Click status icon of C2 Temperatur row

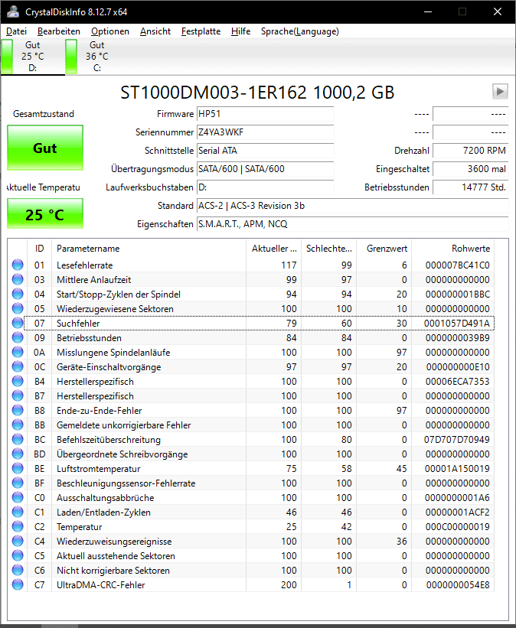coord(18,527)
